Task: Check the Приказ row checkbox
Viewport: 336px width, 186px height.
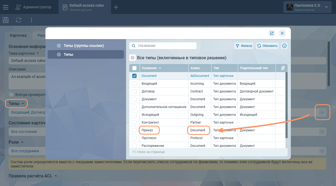Action: tap(134, 130)
